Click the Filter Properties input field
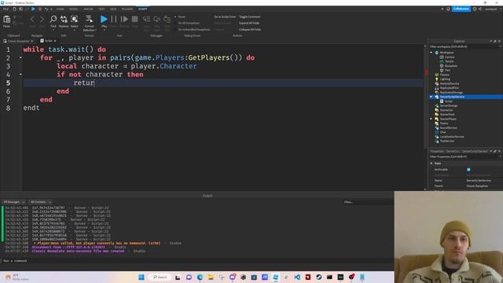Screen dimensions: 503x283 tap(464, 157)
